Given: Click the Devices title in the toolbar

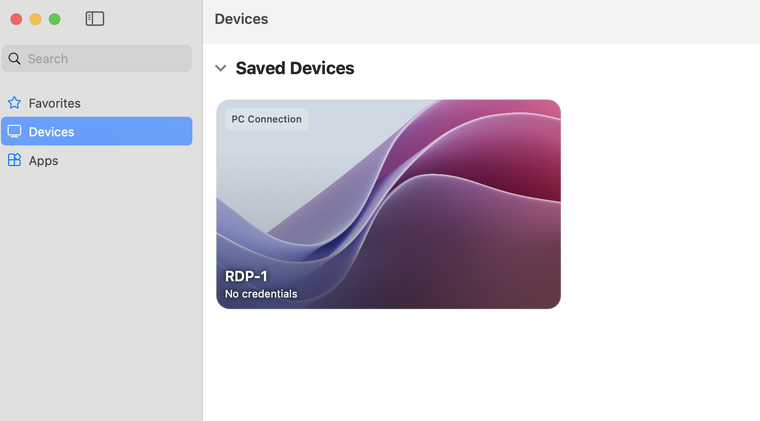Looking at the screenshot, I should (241, 19).
